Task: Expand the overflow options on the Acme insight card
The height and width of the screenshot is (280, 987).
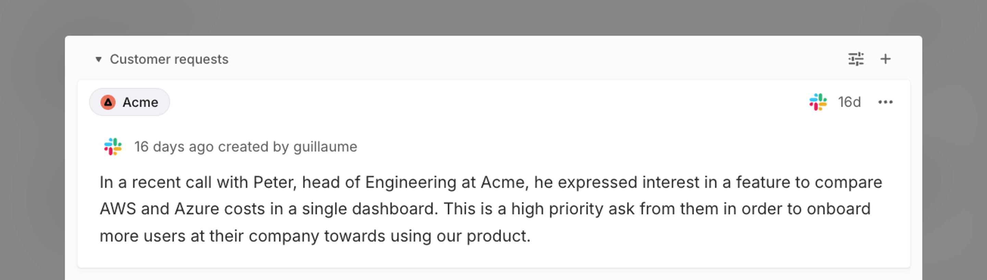Action: (x=887, y=101)
